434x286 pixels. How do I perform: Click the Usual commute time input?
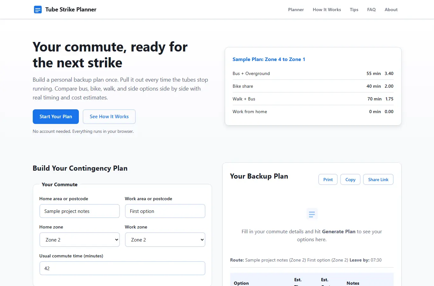tap(122, 268)
